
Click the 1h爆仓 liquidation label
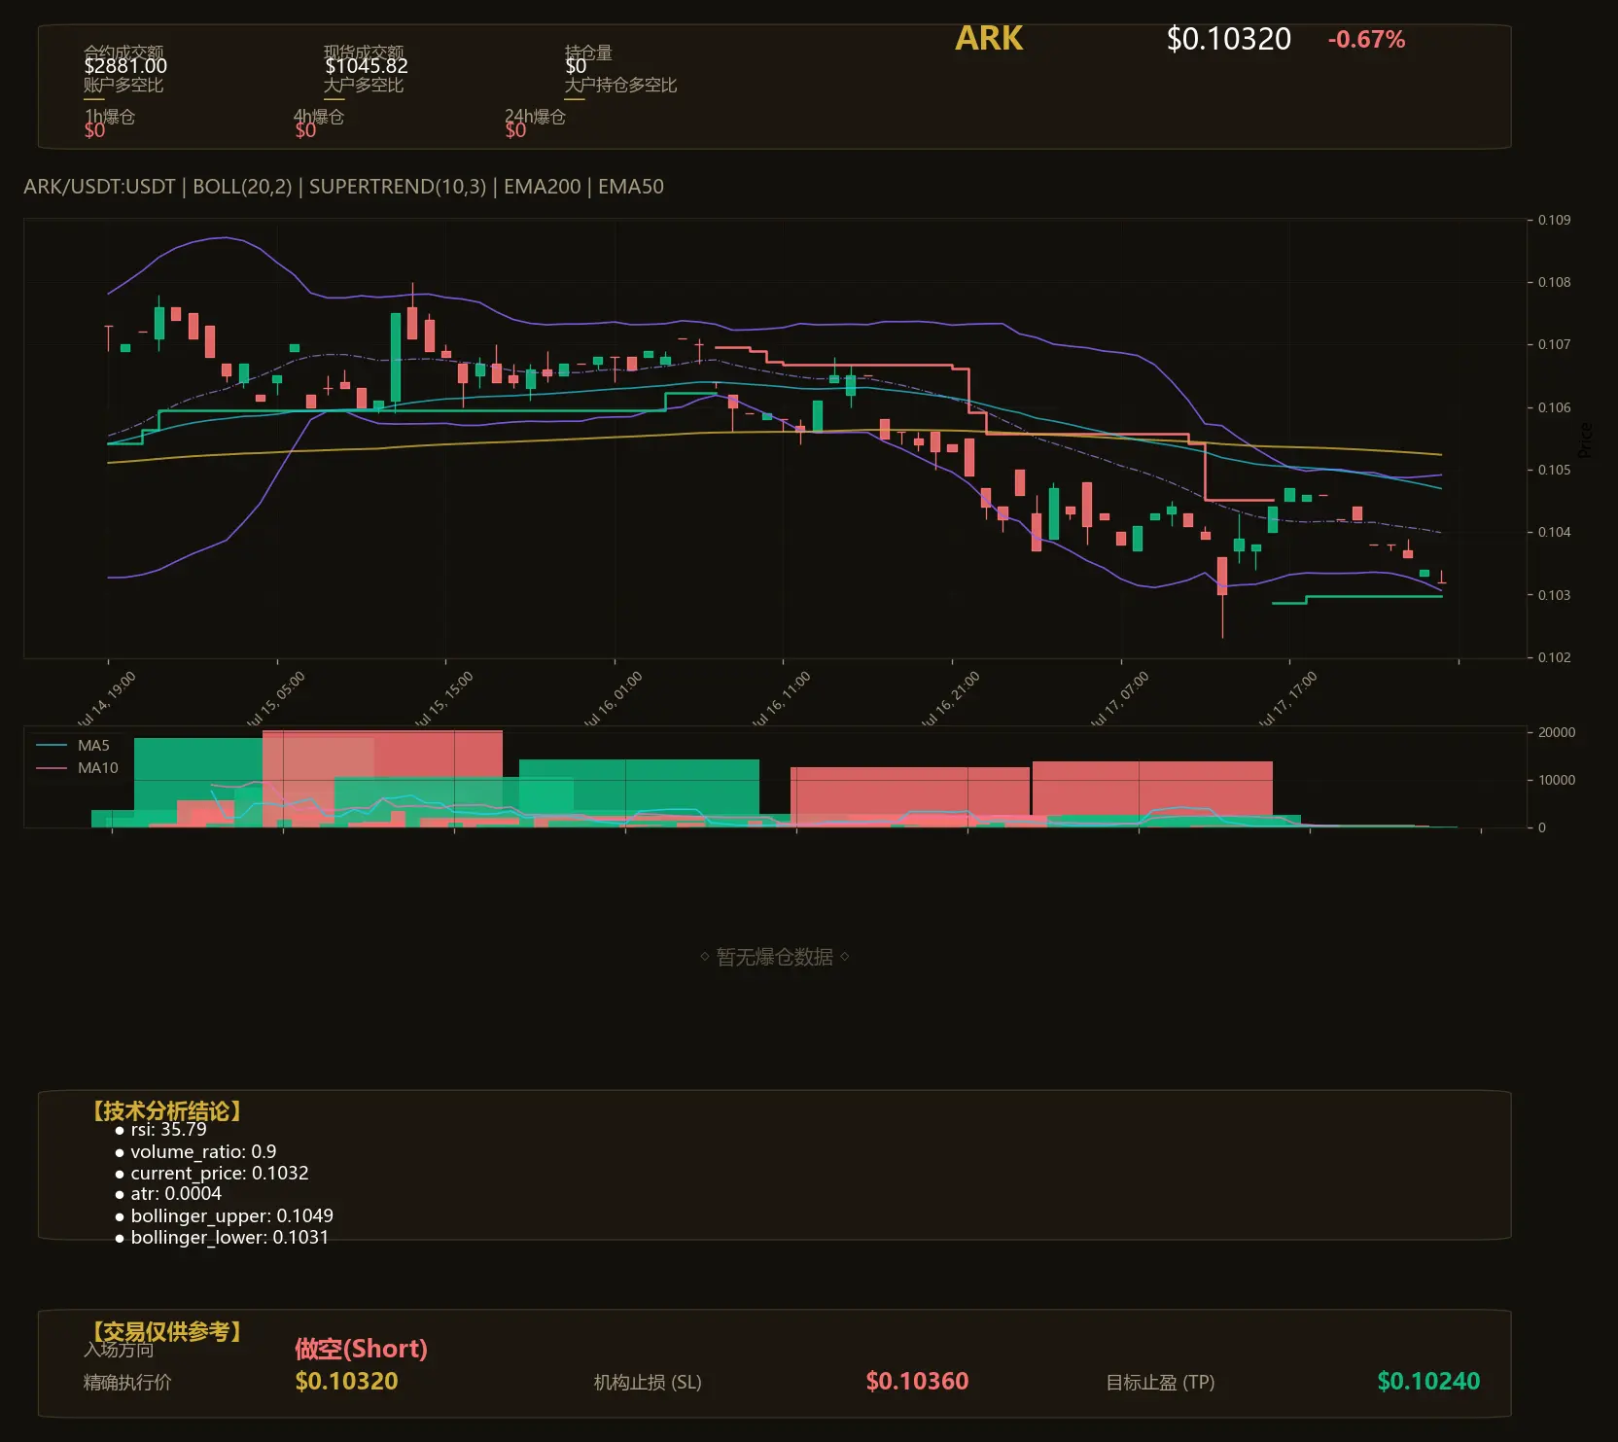[110, 117]
